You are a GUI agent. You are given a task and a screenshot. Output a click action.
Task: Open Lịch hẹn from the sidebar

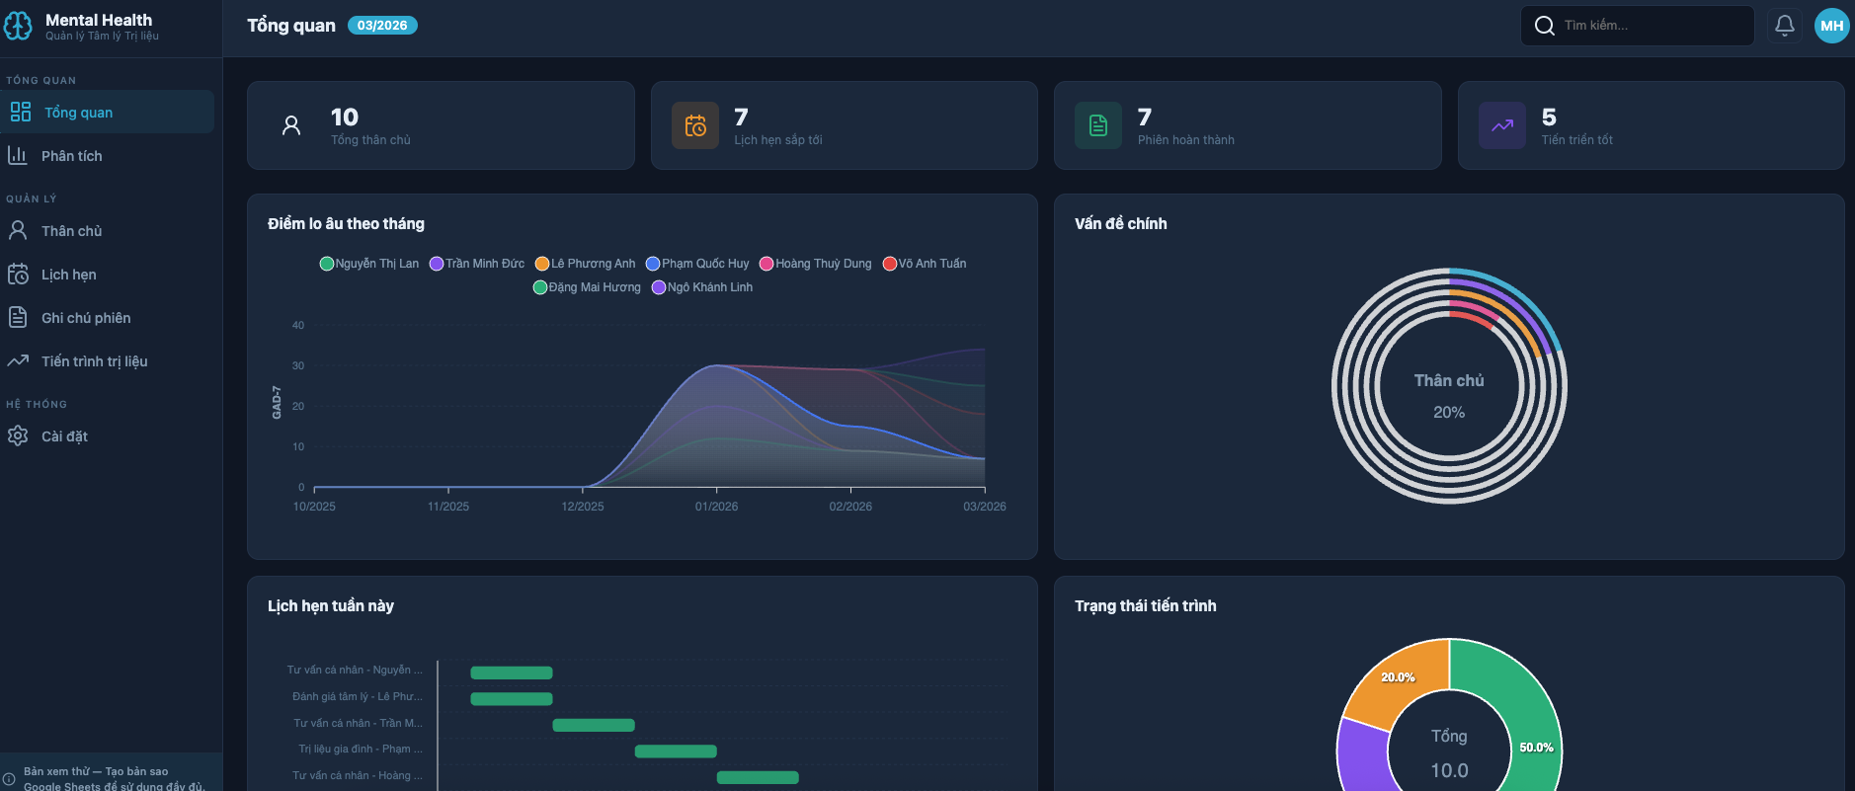pyautogui.click(x=68, y=275)
